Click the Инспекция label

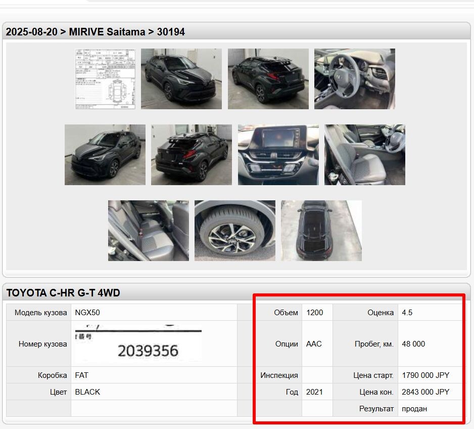[279, 375]
